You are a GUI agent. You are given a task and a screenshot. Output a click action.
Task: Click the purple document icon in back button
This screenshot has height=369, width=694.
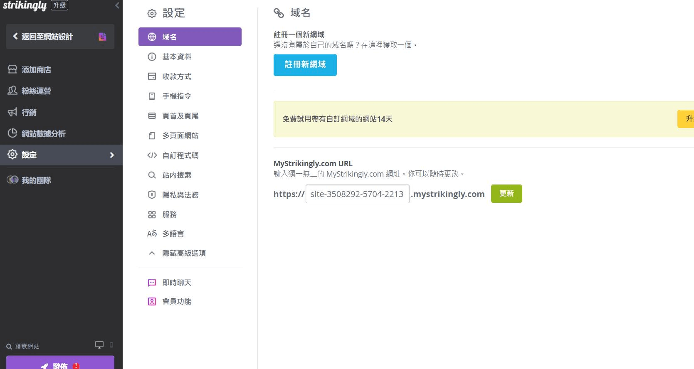[102, 37]
